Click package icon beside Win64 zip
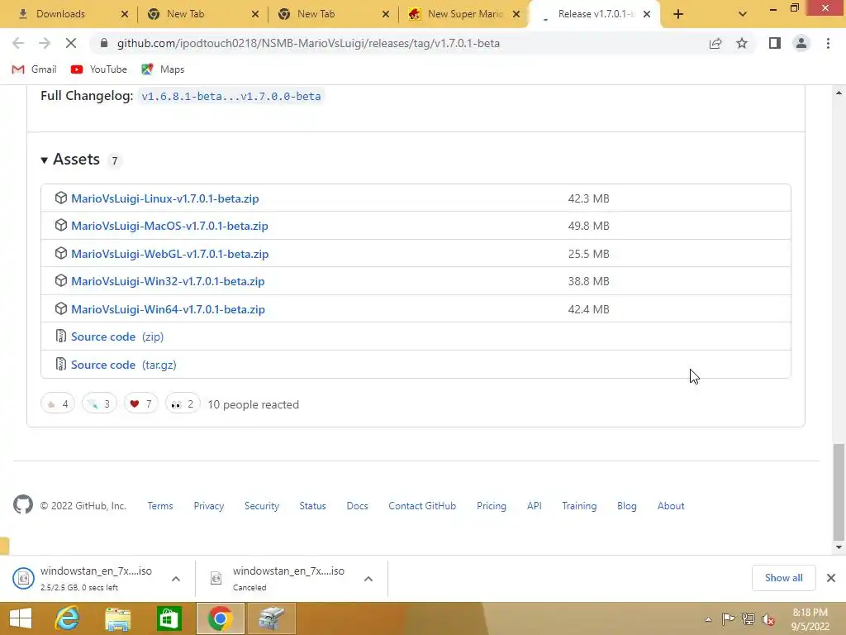 [x=61, y=309]
